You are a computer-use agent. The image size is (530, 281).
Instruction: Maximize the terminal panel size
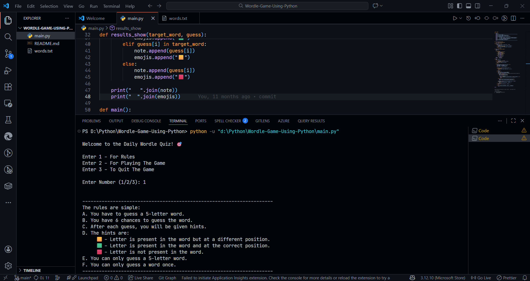pos(513,121)
